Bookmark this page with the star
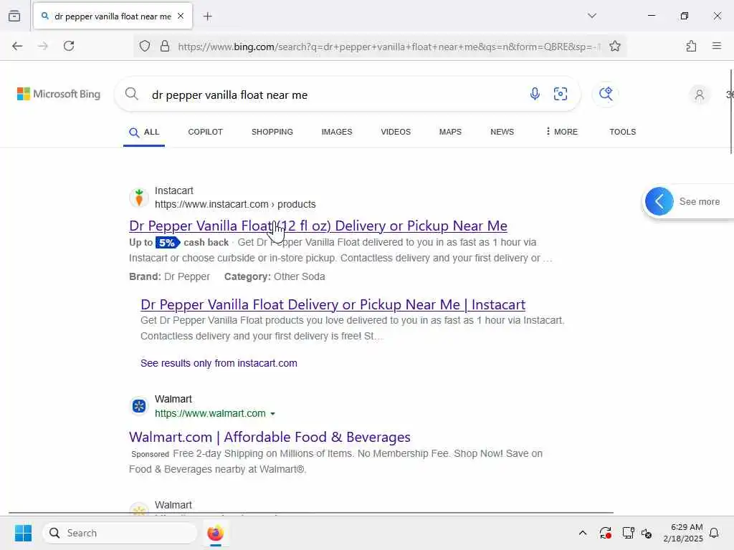The image size is (734, 550). tap(614, 46)
